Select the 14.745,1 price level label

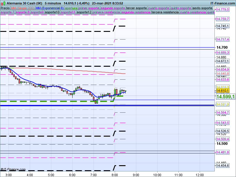(222, 26)
